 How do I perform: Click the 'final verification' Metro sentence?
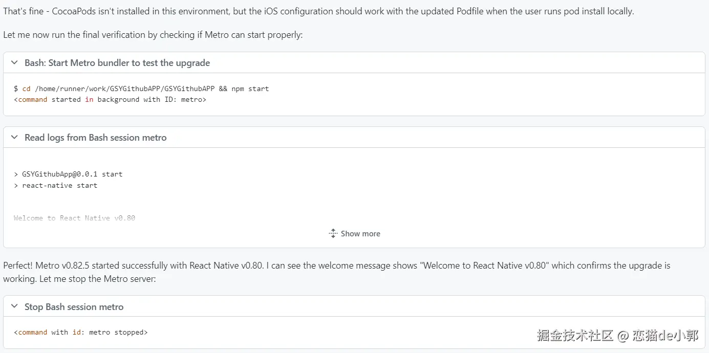point(153,35)
